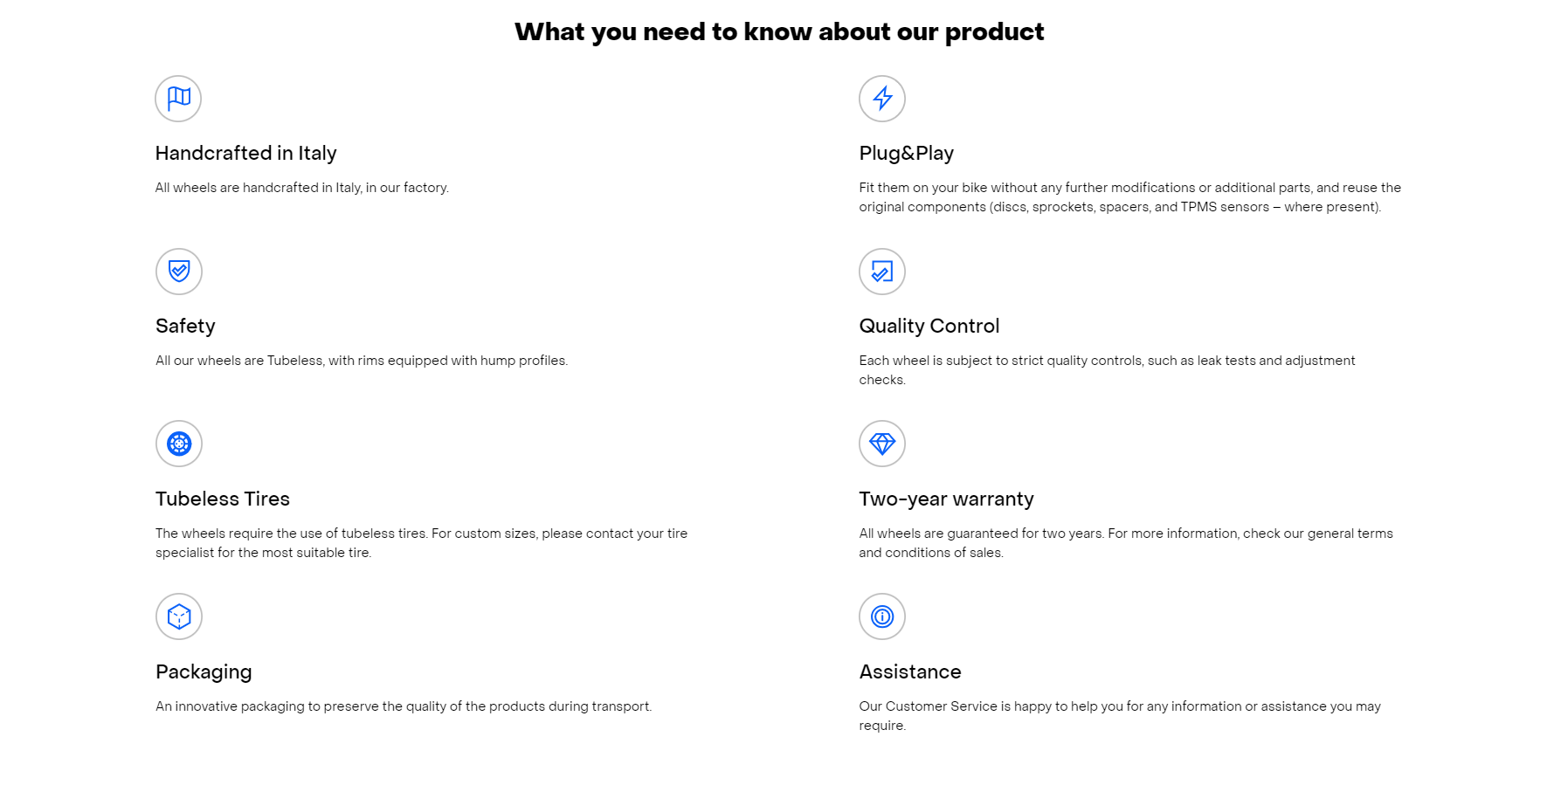Click the flag icon above Handcrafted in Italy

178,98
